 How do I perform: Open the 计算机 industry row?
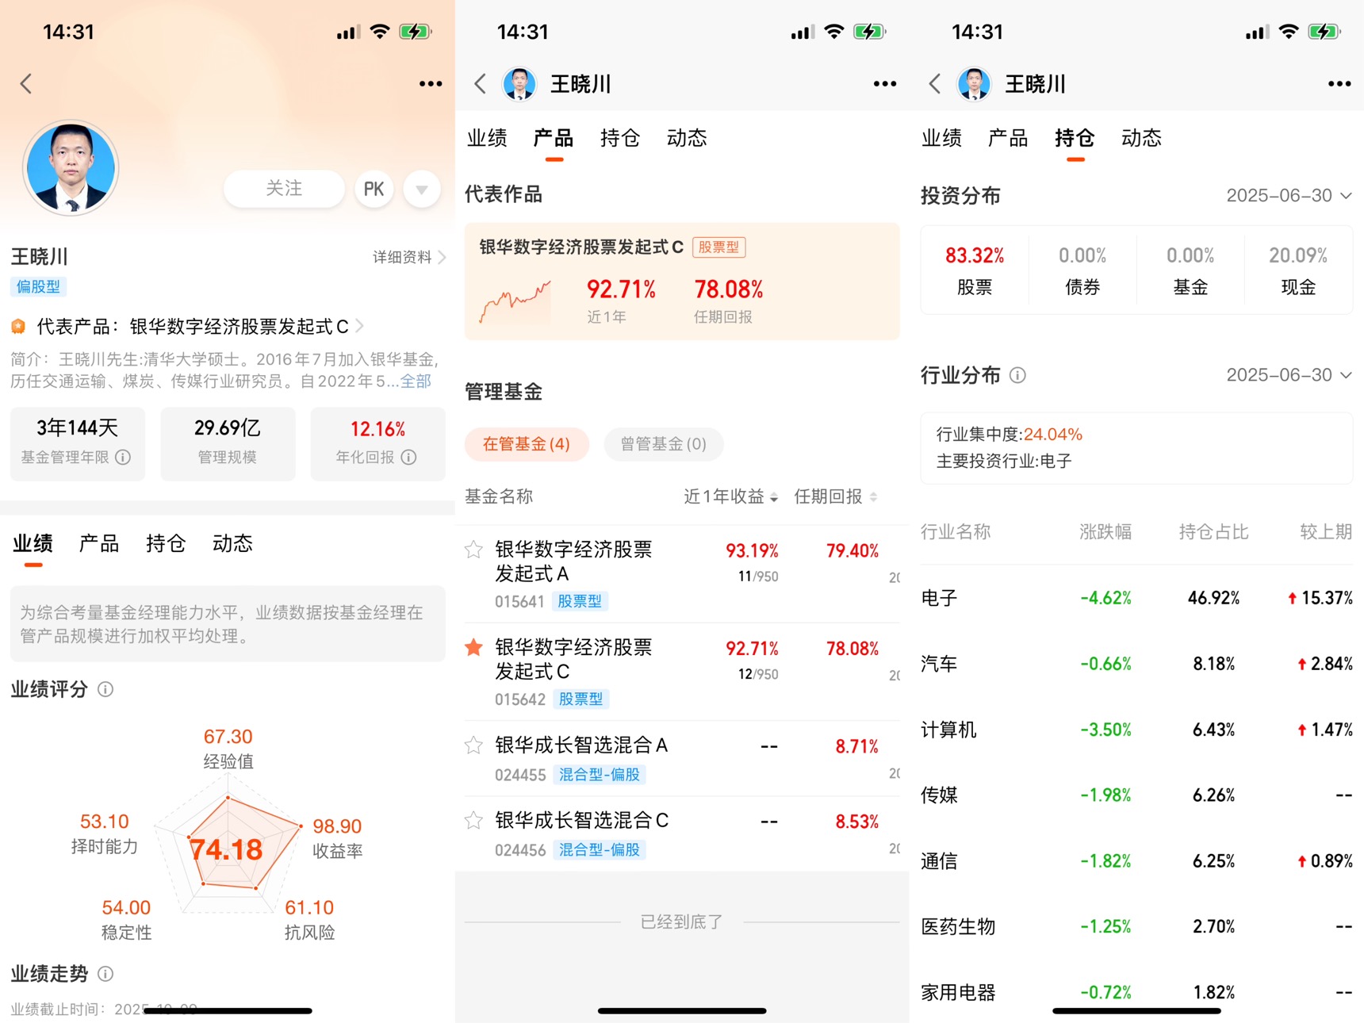coord(1136,730)
